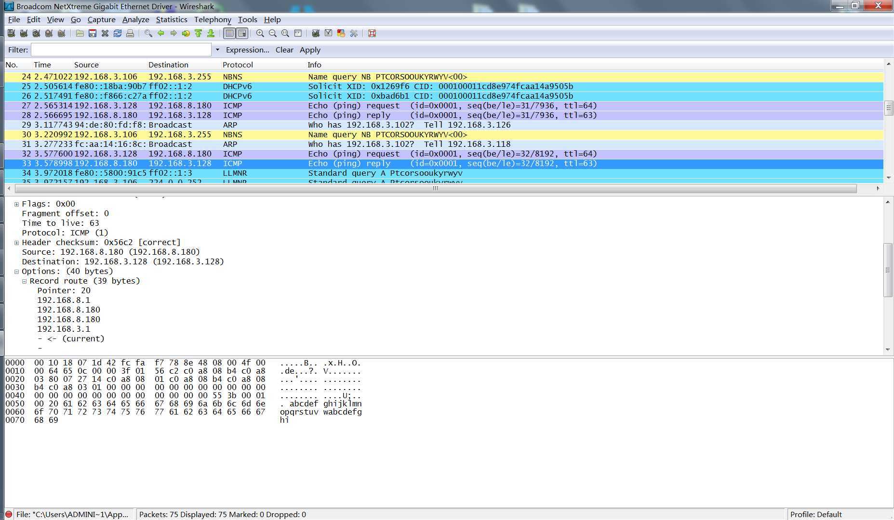The image size is (894, 520).
Task: Collapse the Record route (39 bytes) node
Action: click(24, 281)
